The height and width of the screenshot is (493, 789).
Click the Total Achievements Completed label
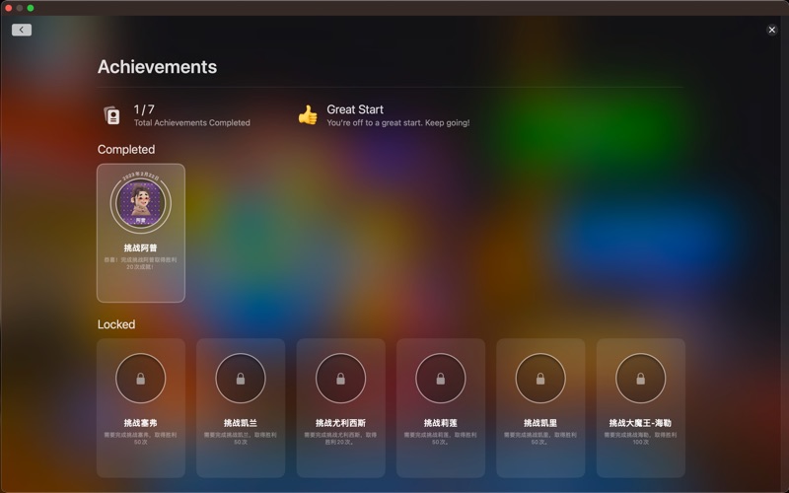(191, 122)
